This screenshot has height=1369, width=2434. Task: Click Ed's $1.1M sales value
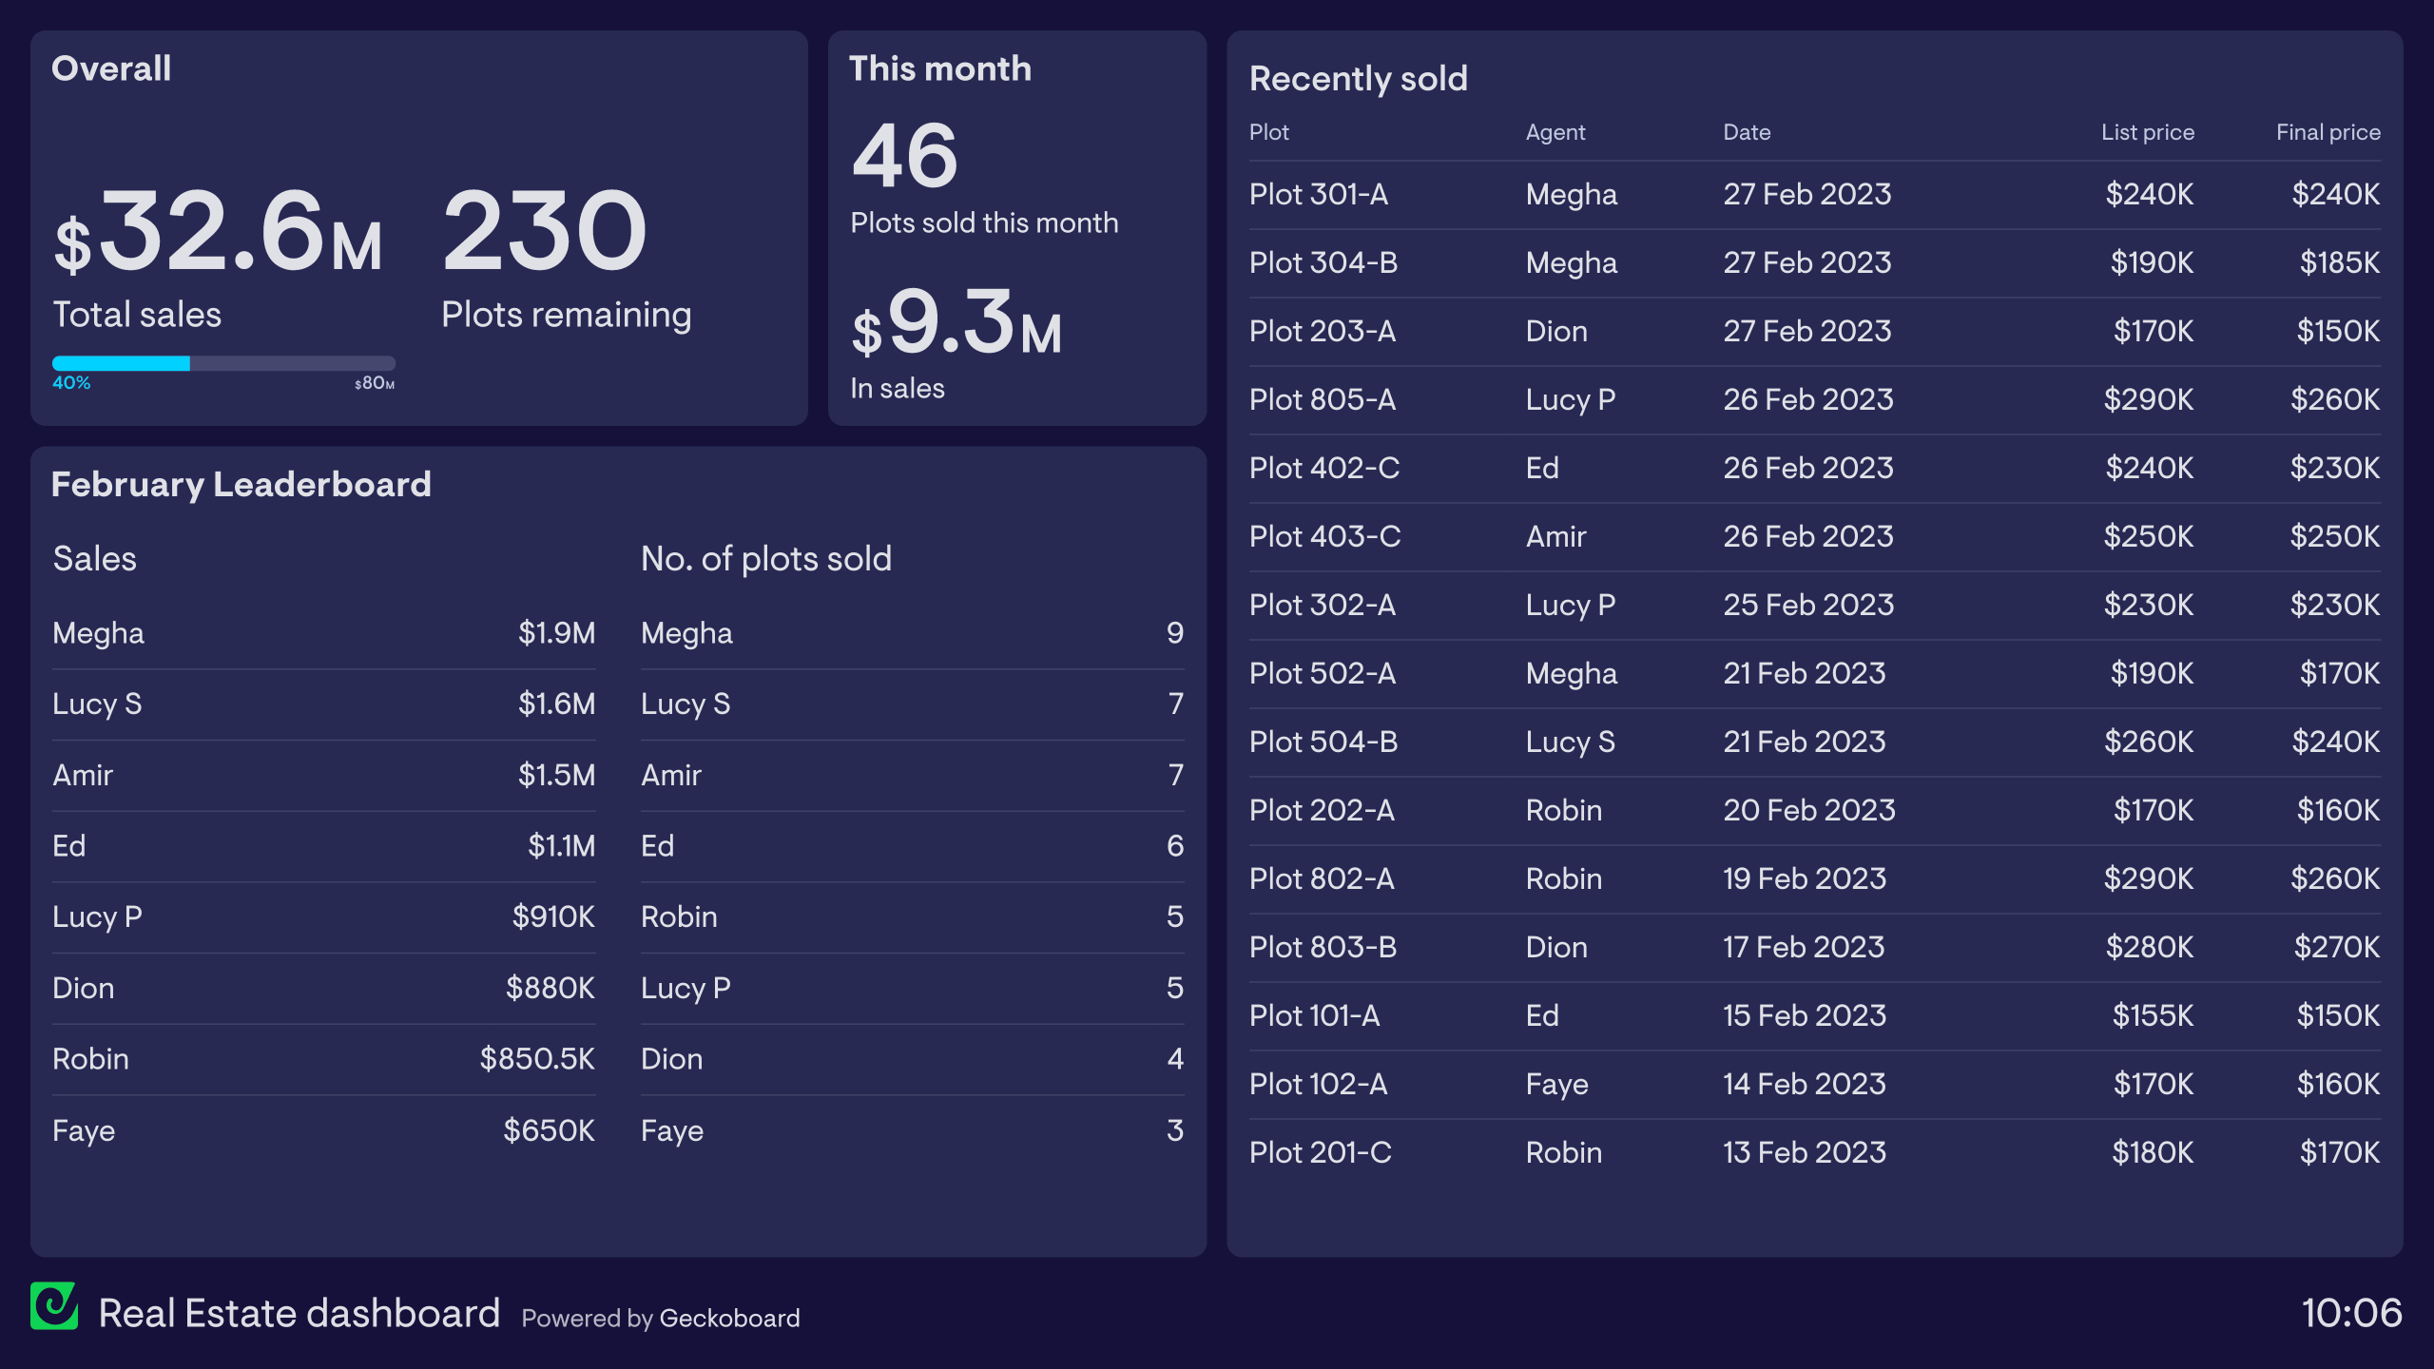[561, 847]
